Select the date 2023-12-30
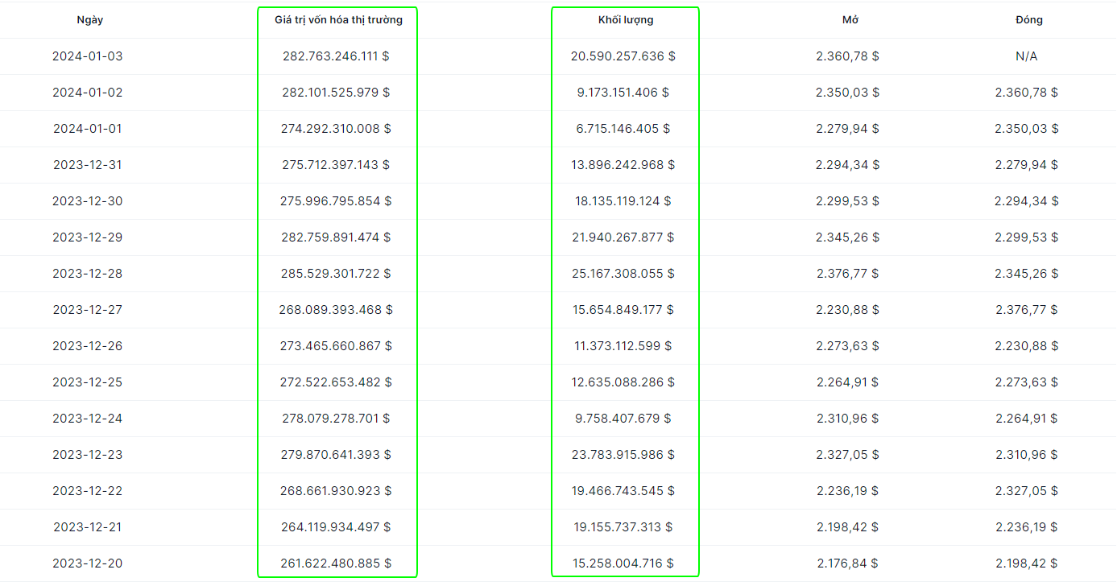Screen dimensions: 1117x582 [88, 201]
